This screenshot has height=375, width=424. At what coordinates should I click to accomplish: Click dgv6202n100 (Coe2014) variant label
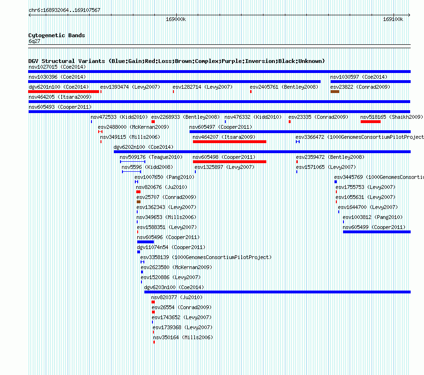click(x=143, y=147)
